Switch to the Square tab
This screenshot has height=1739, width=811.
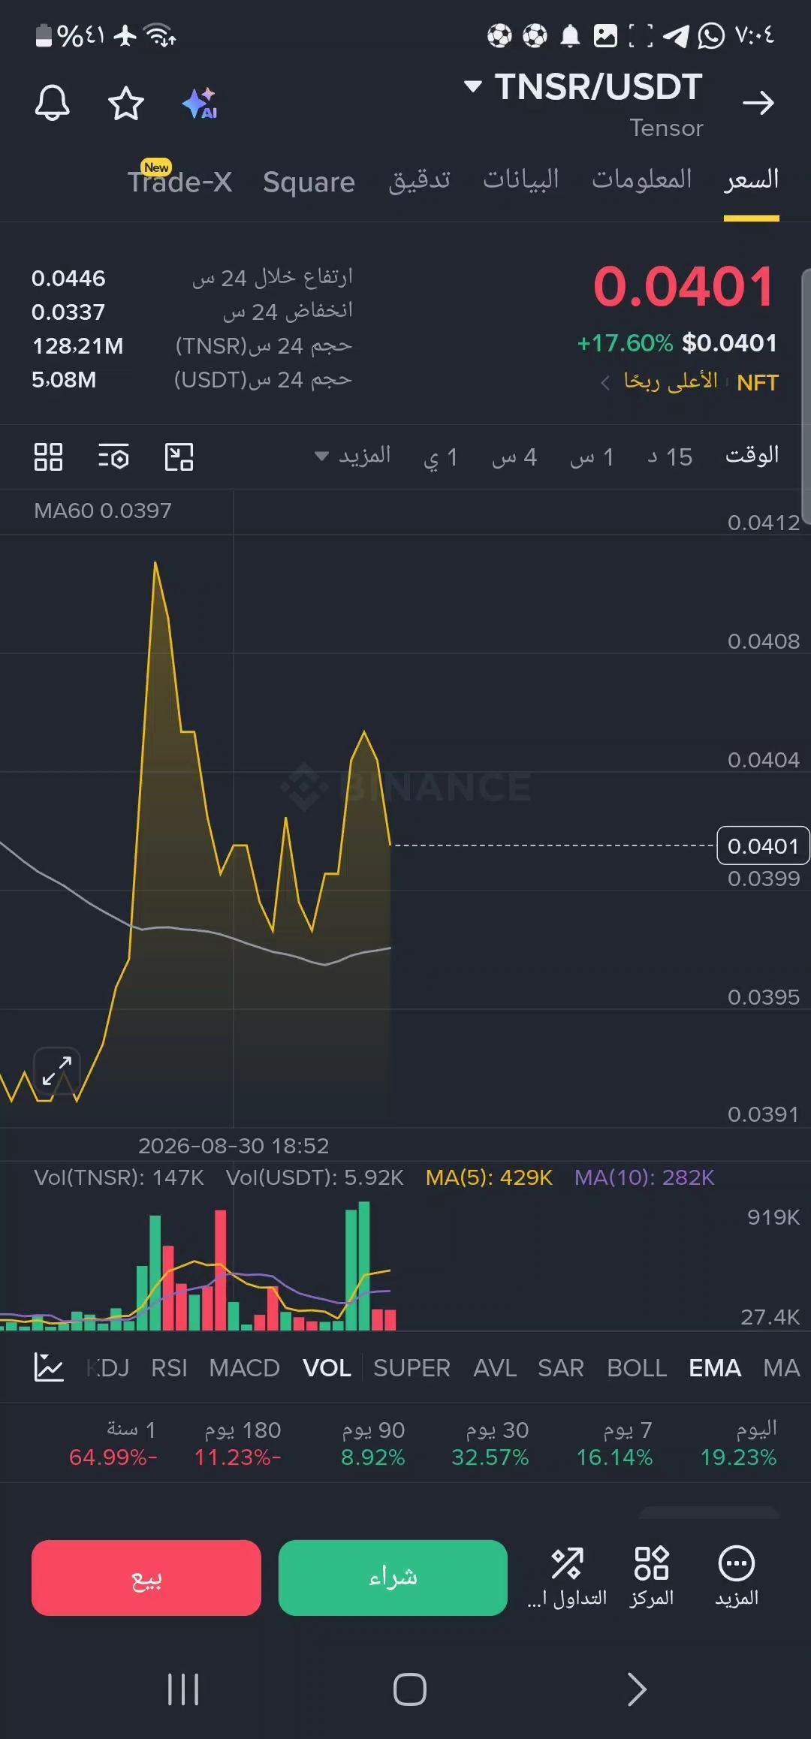pyautogui.click(x=309, y=182)
